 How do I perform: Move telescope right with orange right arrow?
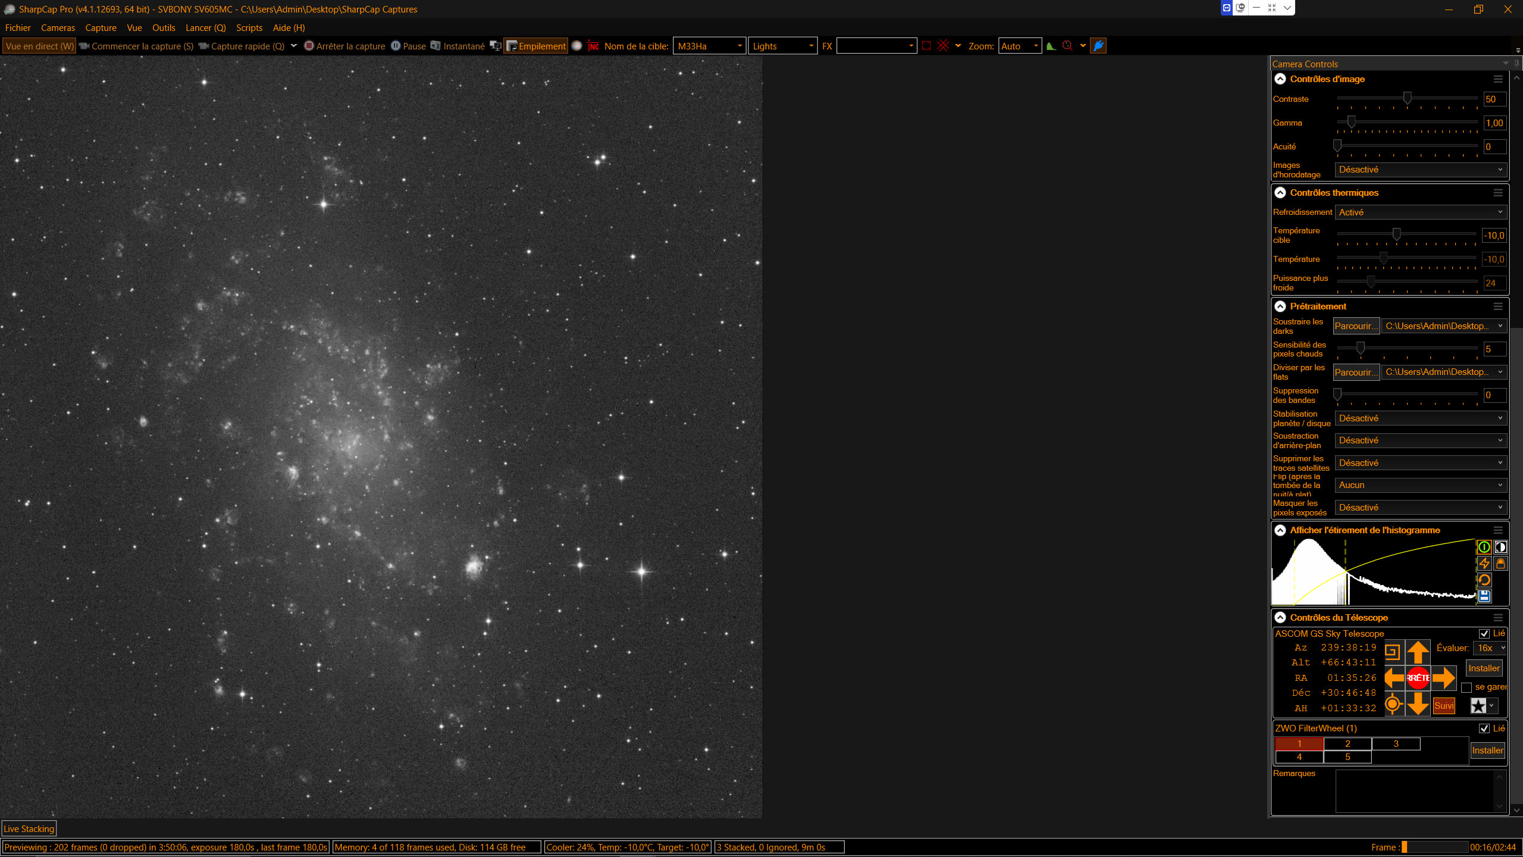[1443, 678]
